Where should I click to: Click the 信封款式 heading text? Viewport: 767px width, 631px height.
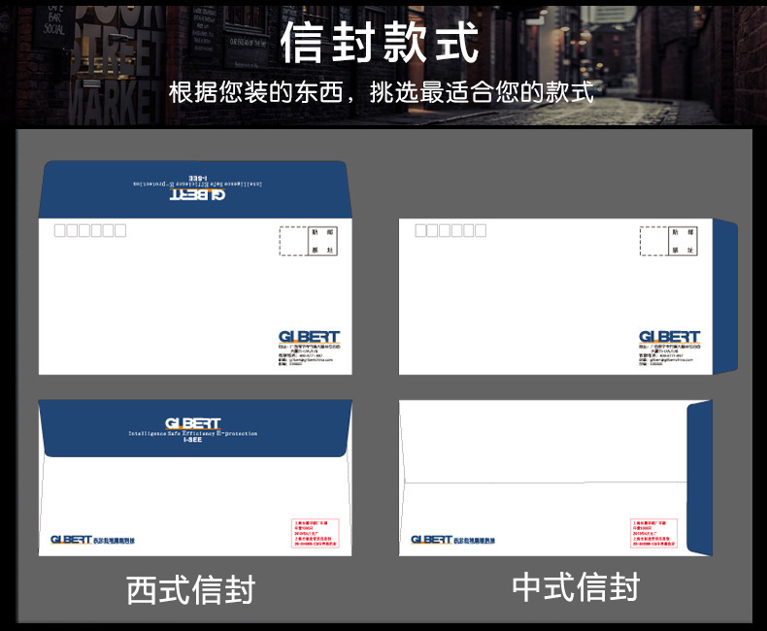380,43
